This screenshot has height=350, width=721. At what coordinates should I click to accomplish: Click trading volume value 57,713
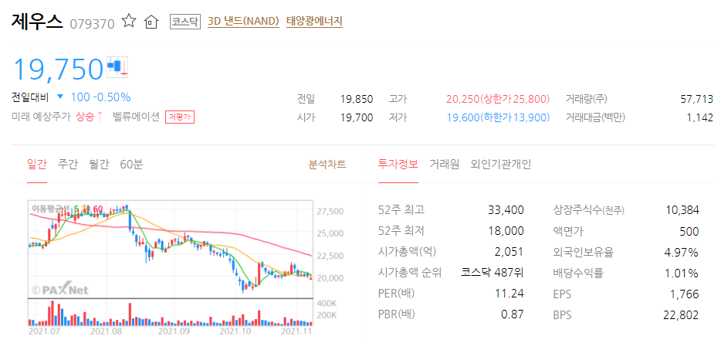click(696, 99)
